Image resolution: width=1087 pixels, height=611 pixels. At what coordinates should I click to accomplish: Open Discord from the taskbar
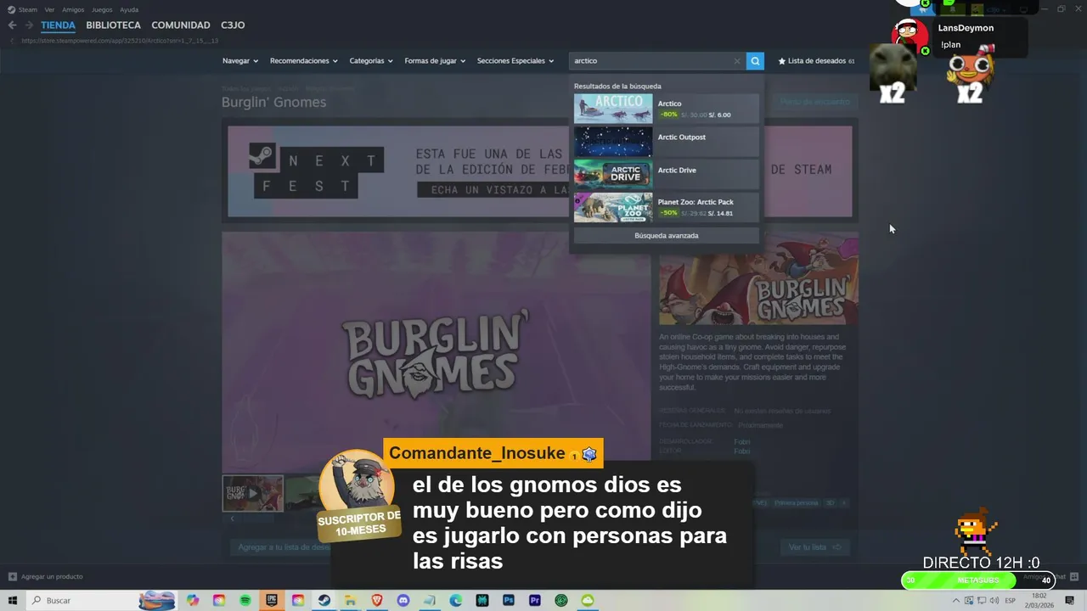(403, 601)
